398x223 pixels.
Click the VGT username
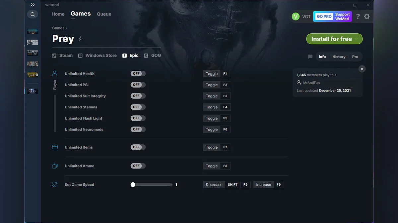[x=306, y=17]
